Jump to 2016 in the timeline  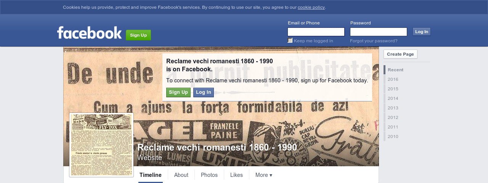pos(393,79)
